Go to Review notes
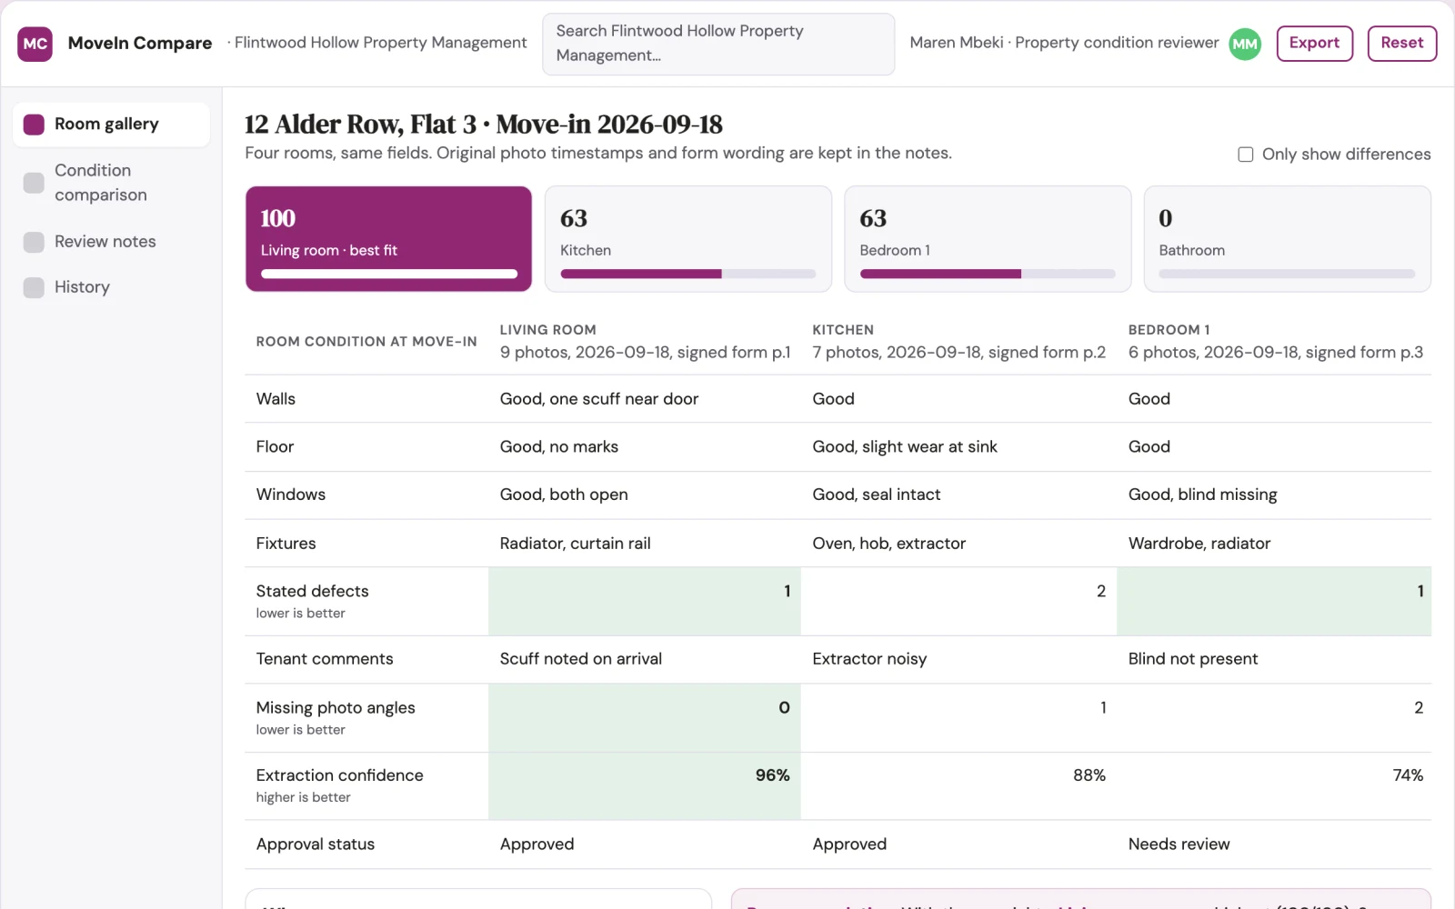1455x909 pixels. (x=111, y=242)
